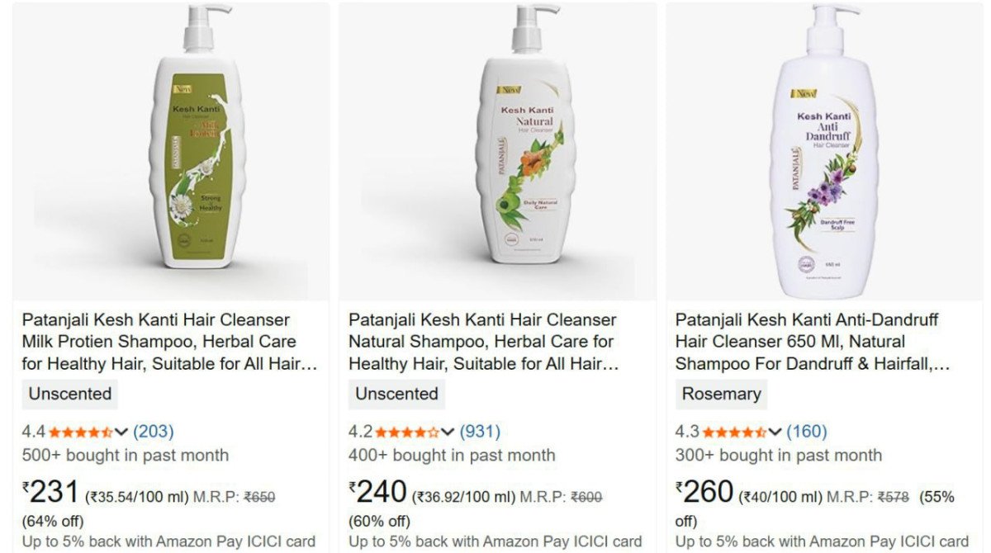Open Anti-Dandruff Hair Cleanser 650 Ml title
This screenshot has width=991, height=553.
click(x=813, y=342)
